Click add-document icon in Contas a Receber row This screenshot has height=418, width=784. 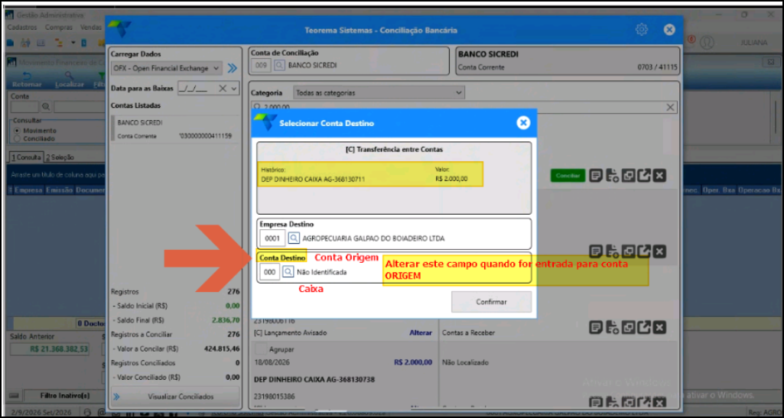[612, 328]
